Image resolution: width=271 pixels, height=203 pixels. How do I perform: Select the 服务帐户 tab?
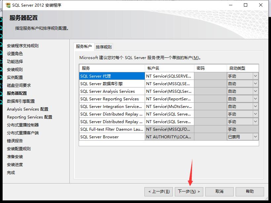pyautogui.click(x=84, y=47)
